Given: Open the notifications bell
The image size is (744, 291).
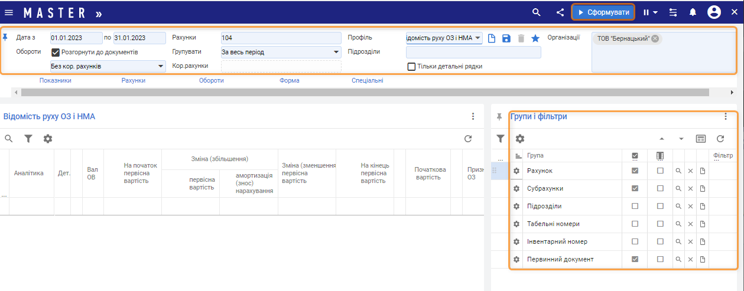Looking at the screenshot, I should click(693, 12).
